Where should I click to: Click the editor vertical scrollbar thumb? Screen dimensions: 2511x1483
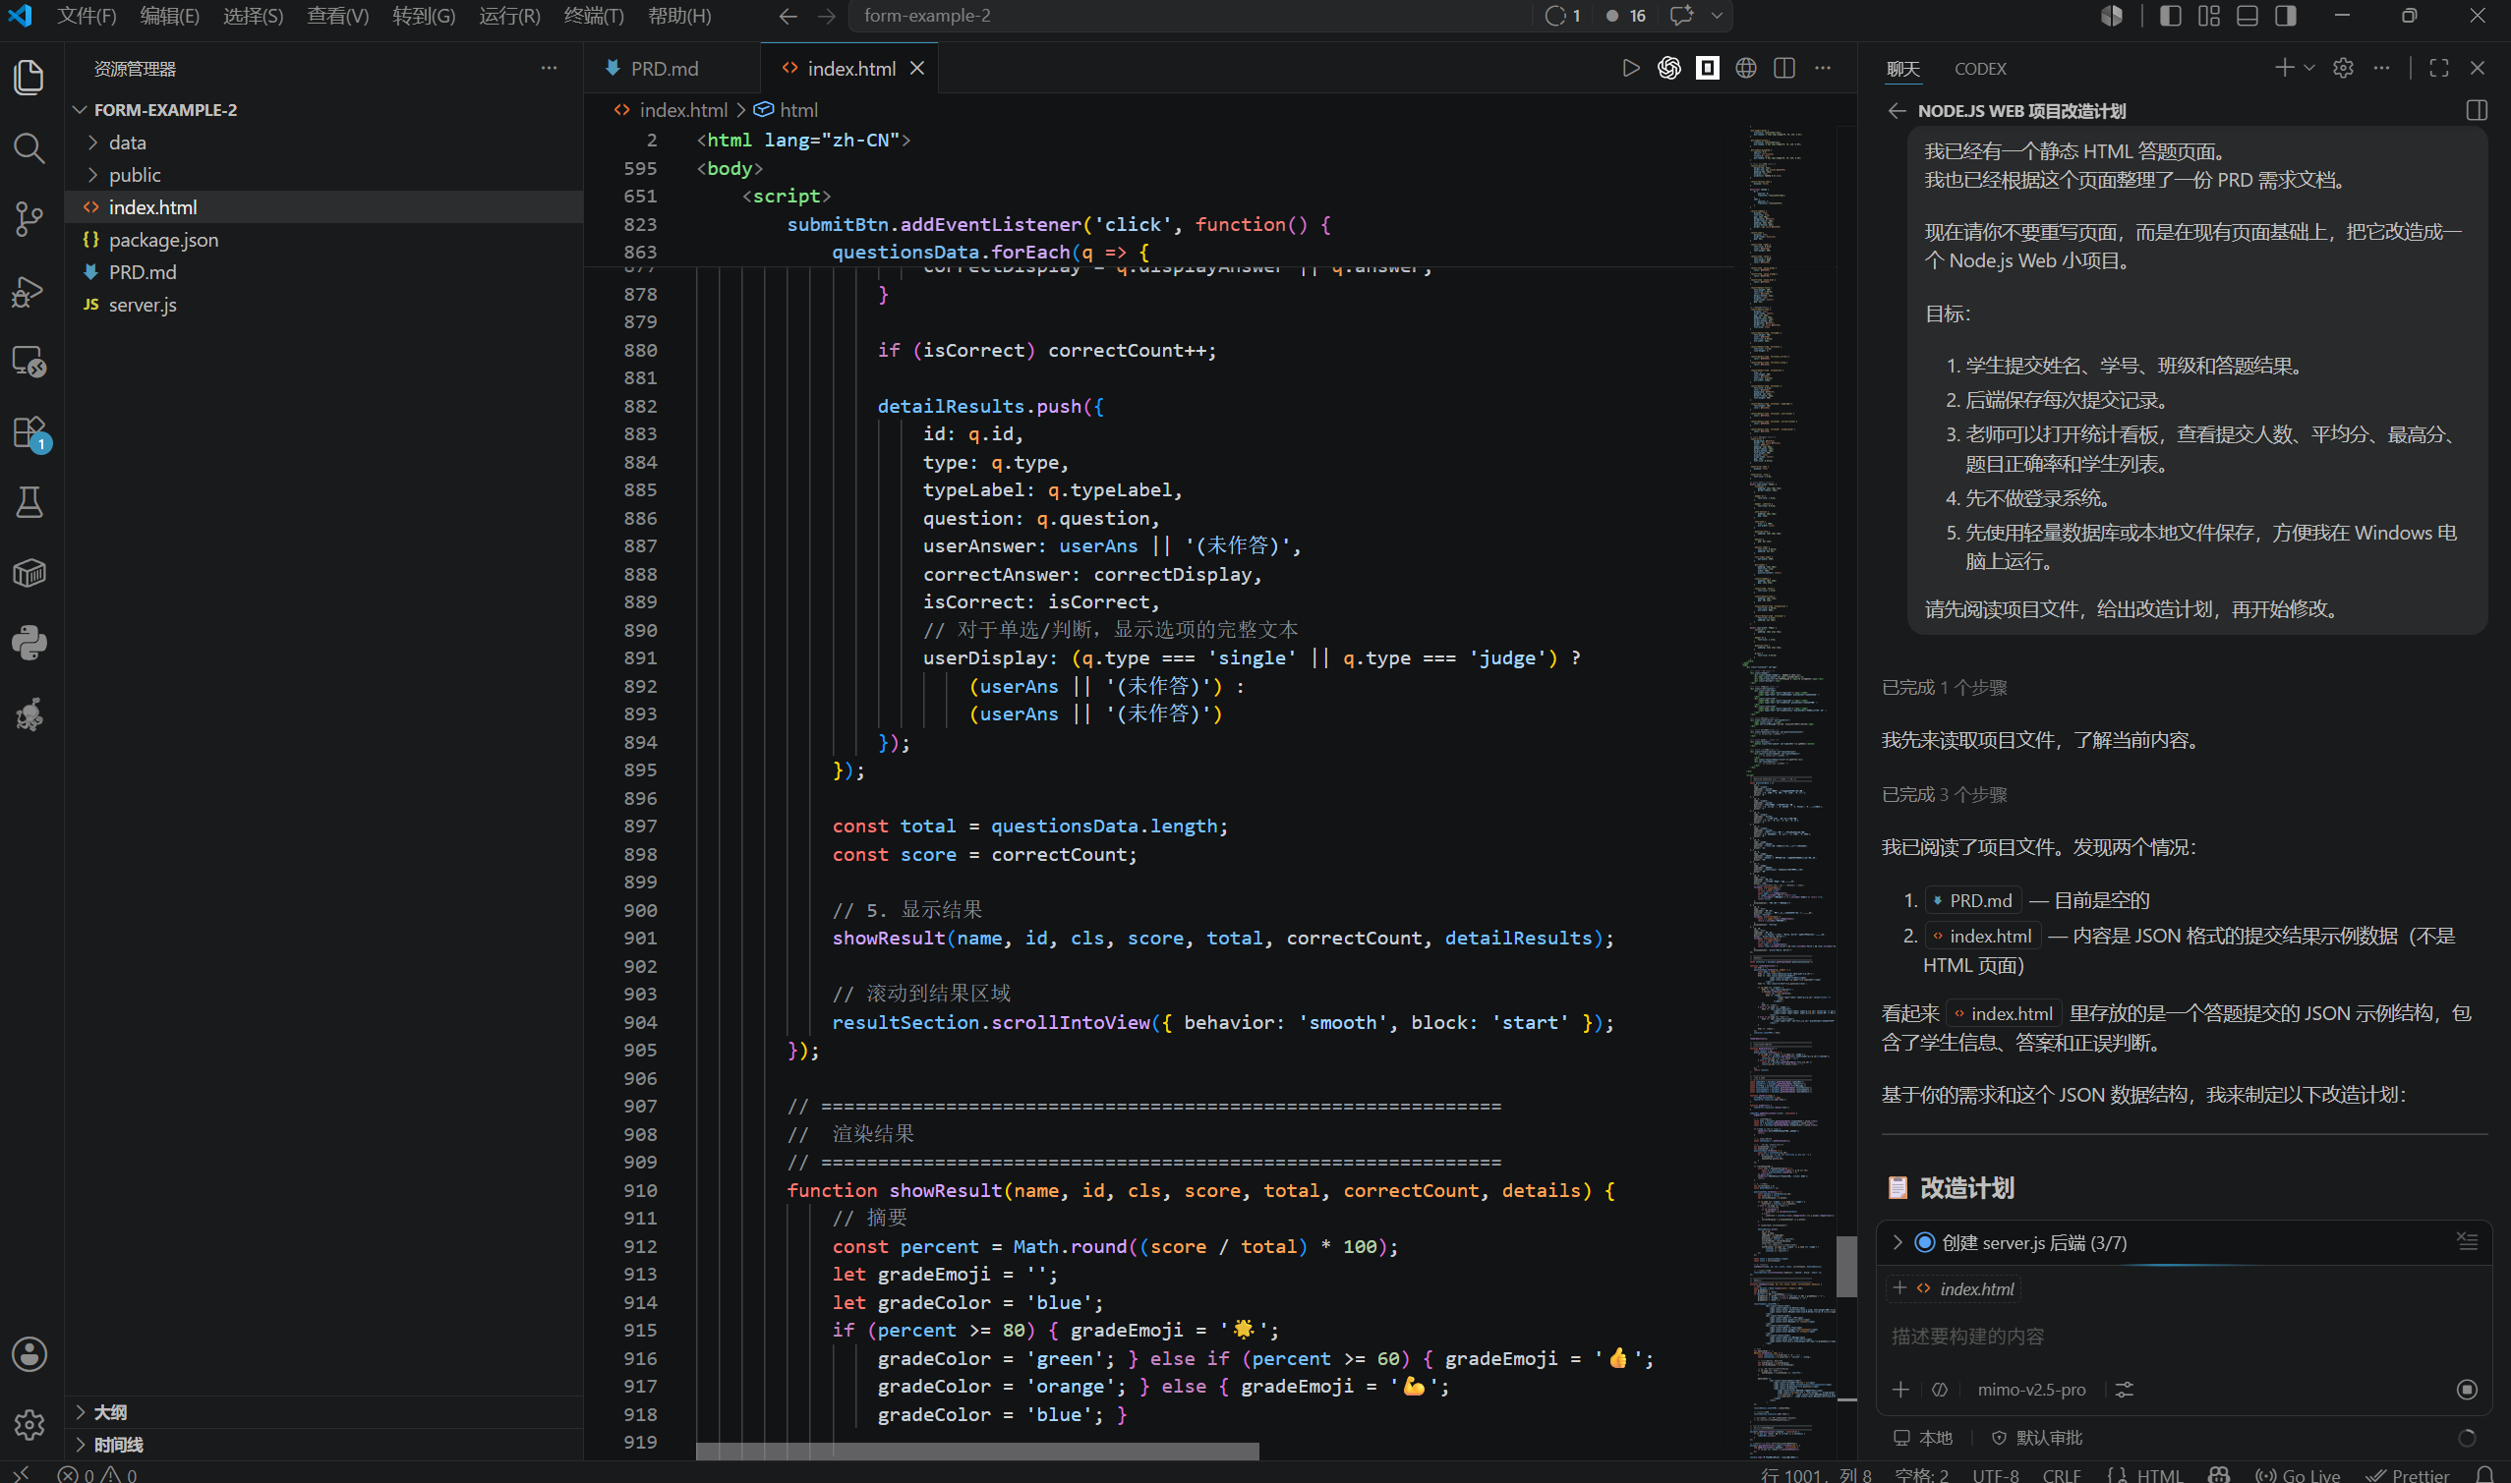tap(1846, 1266)
